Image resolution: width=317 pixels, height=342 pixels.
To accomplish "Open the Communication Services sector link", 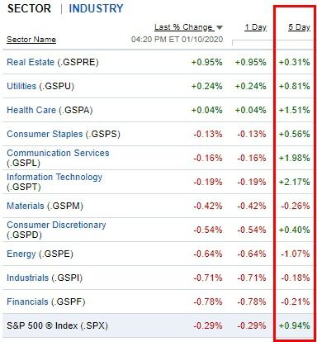I will click(x=58, y=153).
